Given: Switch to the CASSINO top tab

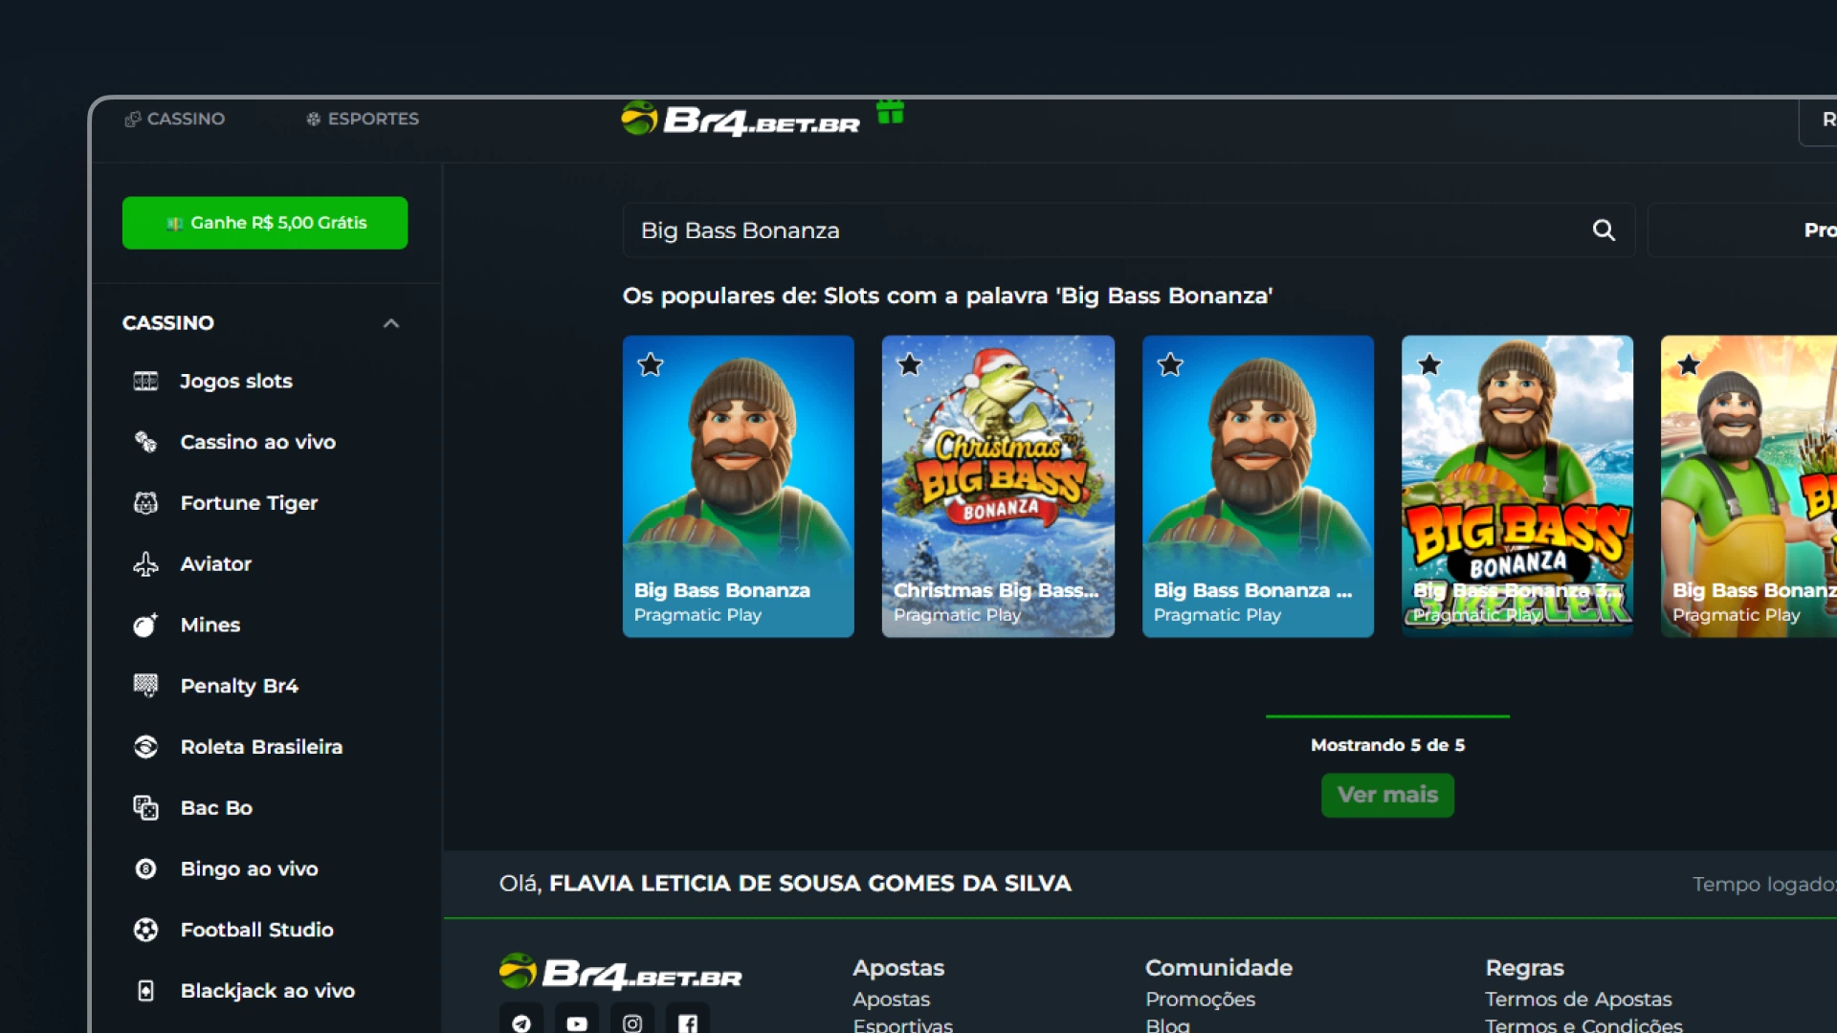Looking at the screenshot, I should click(x=175, y=119).
